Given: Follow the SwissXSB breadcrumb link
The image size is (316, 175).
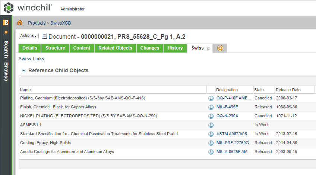Looking at the screenshot, I should (61, 23).
